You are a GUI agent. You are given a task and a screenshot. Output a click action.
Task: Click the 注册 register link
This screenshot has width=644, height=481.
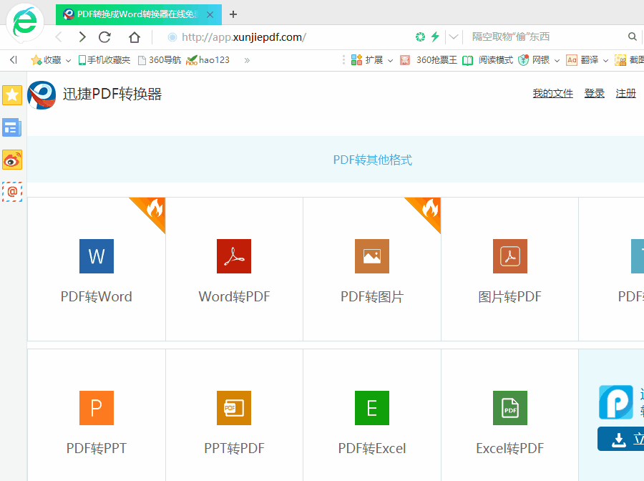click(625, 94)
